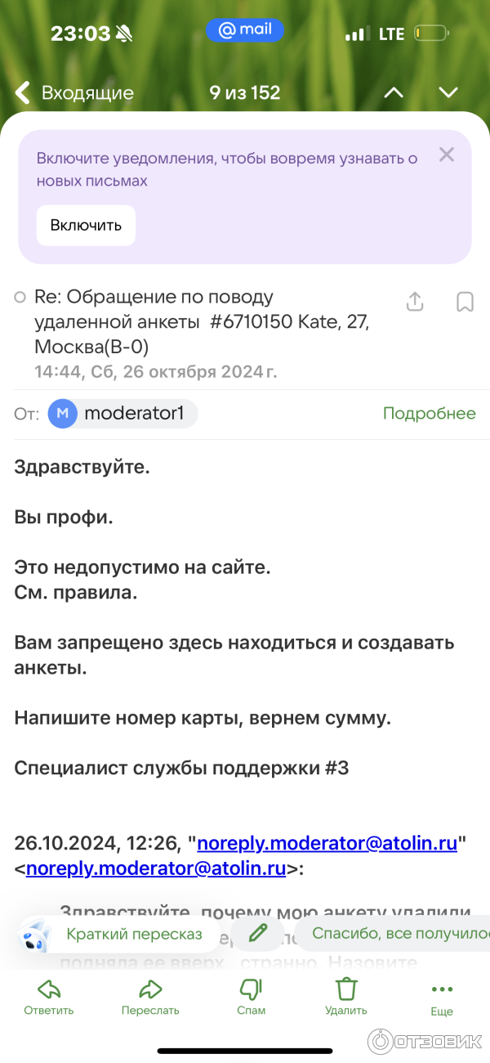The image size is (490, 1063).
Task: Go to next email with down arrow
Action: tap(448, 93)
